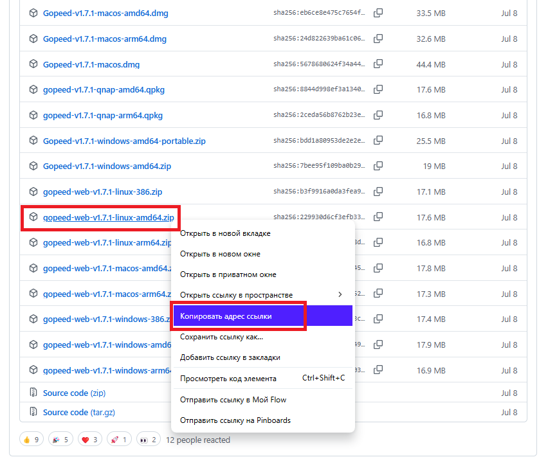
Task: Download Gopeed-v1.7.1-macos-arm64.dmg
Action: (x=105, y=39)
